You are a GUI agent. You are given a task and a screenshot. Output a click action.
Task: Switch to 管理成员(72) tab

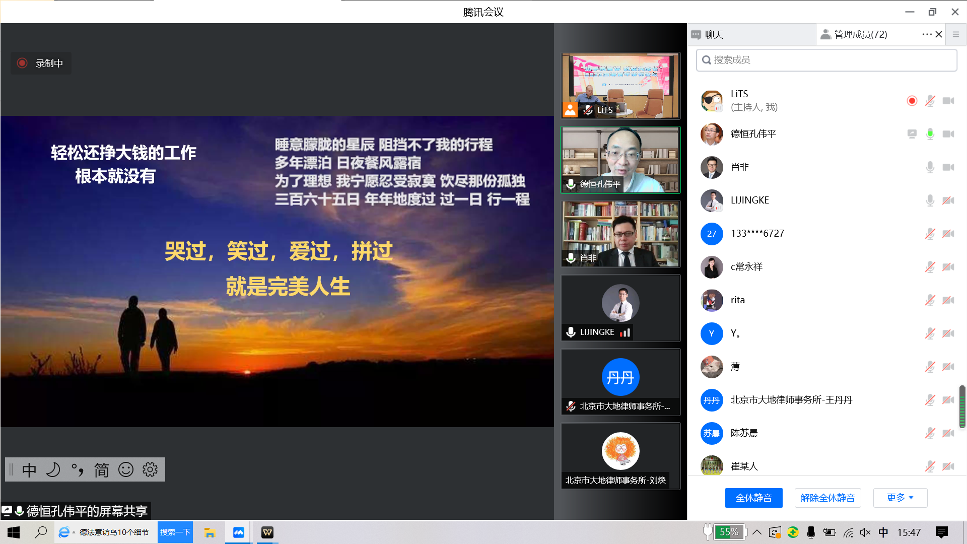pyautogui.click(x=860, y=34)
